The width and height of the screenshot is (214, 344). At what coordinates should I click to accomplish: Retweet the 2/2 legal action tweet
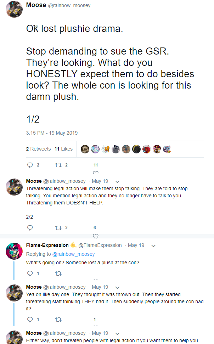[58, 227]
